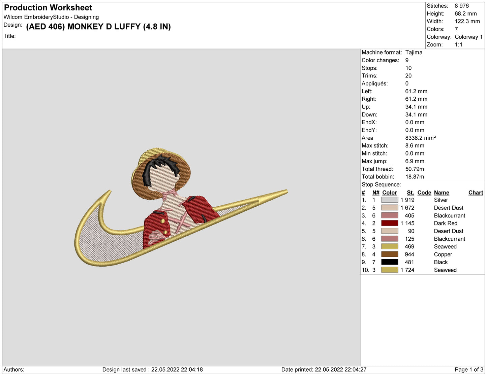Click the Seaweed swatch in row 10
The image size is (487, 376).
390,270
